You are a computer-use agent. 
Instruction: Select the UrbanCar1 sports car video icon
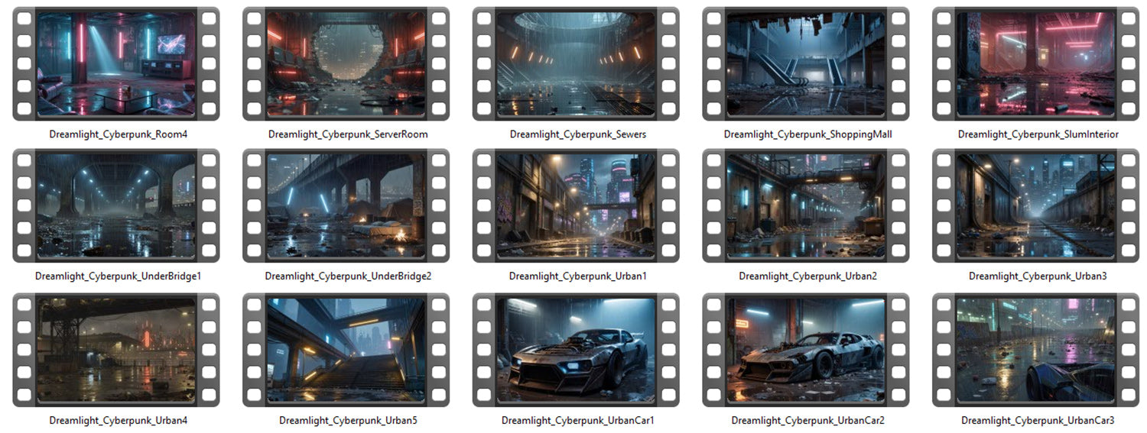tap(577, 350)
